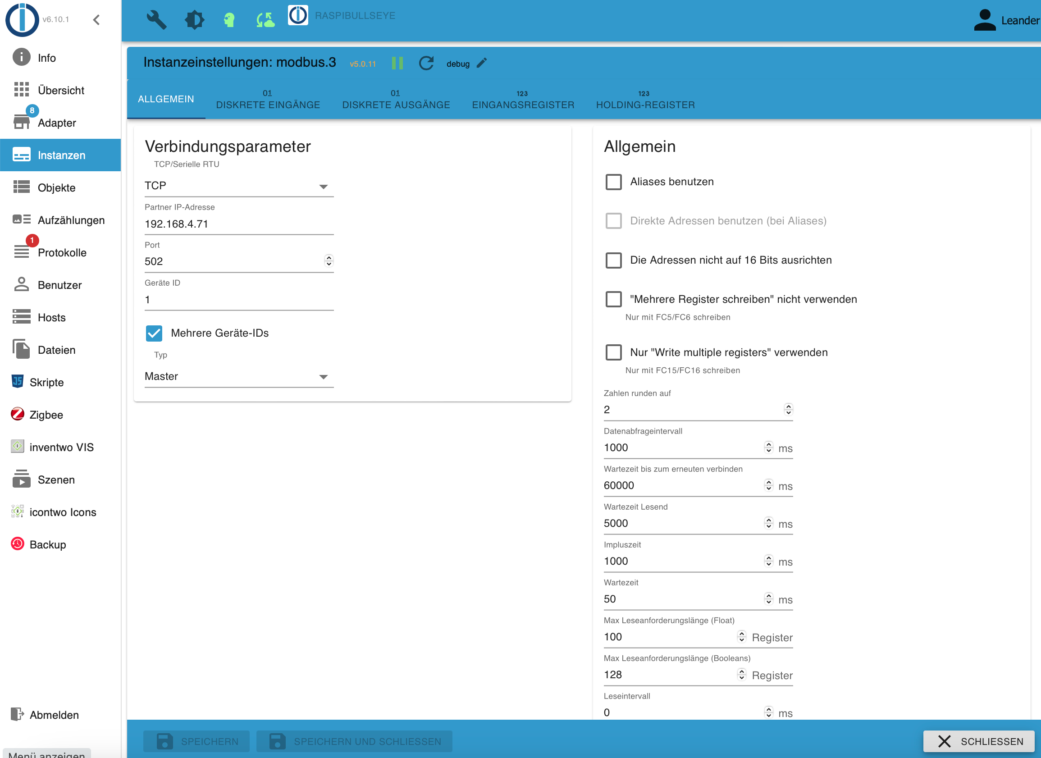
Task: Restart instance with reload icon
Action: click(426, 64)
